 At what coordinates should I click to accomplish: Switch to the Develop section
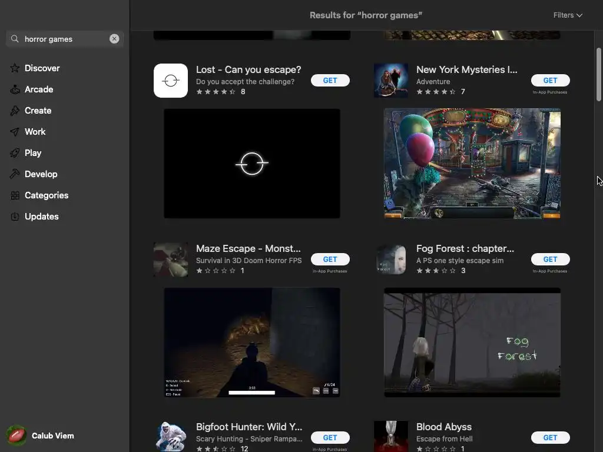pos(41,174)
